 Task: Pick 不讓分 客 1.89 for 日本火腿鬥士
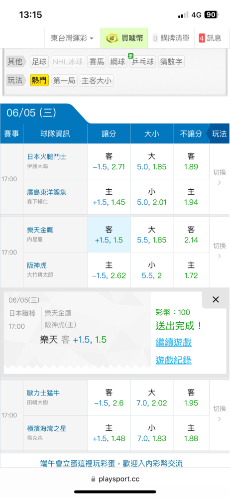point(191,161)
